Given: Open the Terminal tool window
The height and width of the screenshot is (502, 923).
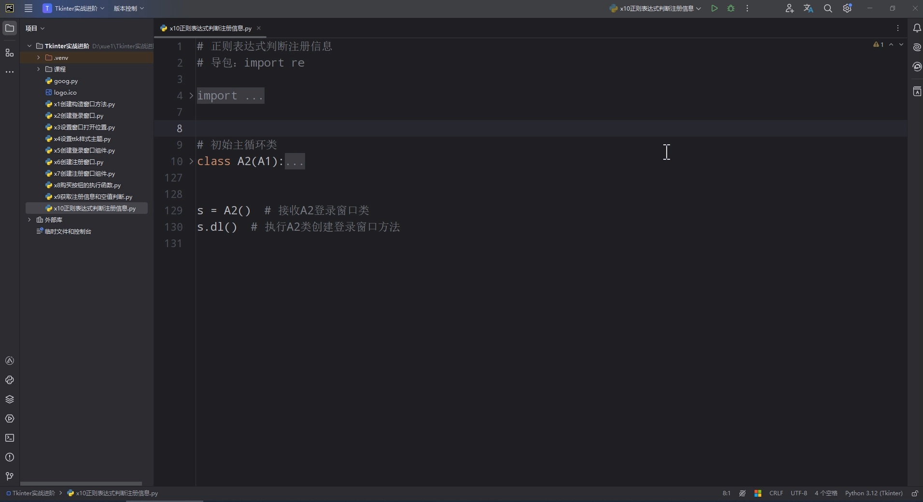Looking at the screenshot, I should click(x=9, y=438).
